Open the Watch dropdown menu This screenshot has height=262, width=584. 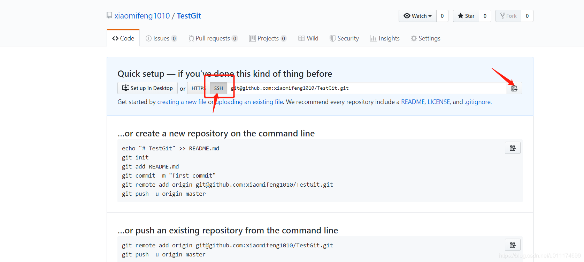[417, 16]
